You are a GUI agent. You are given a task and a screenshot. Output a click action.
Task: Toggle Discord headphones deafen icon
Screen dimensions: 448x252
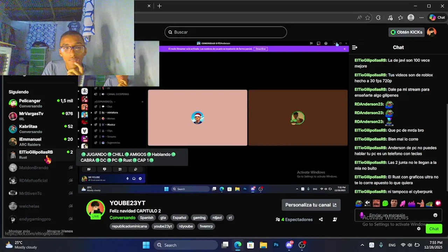click(134, 178)
